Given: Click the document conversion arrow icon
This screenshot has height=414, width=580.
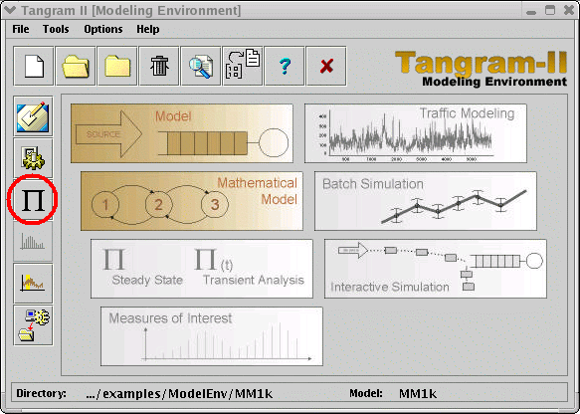Looking at the screenshot, I should point(243,67).
